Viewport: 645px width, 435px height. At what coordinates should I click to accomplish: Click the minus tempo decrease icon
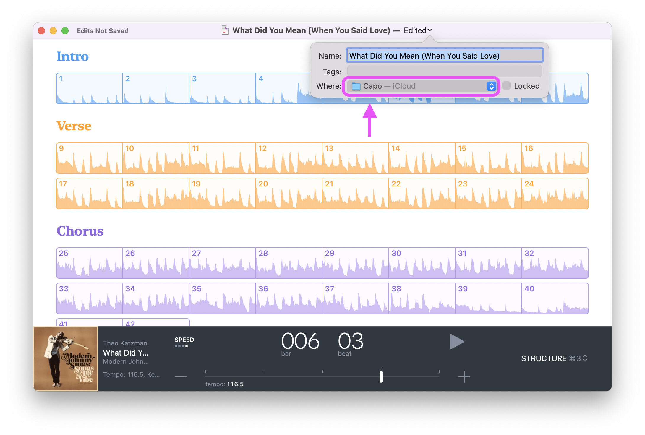(181, 377)
